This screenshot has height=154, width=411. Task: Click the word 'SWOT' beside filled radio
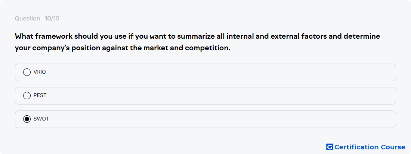point(41,119)
